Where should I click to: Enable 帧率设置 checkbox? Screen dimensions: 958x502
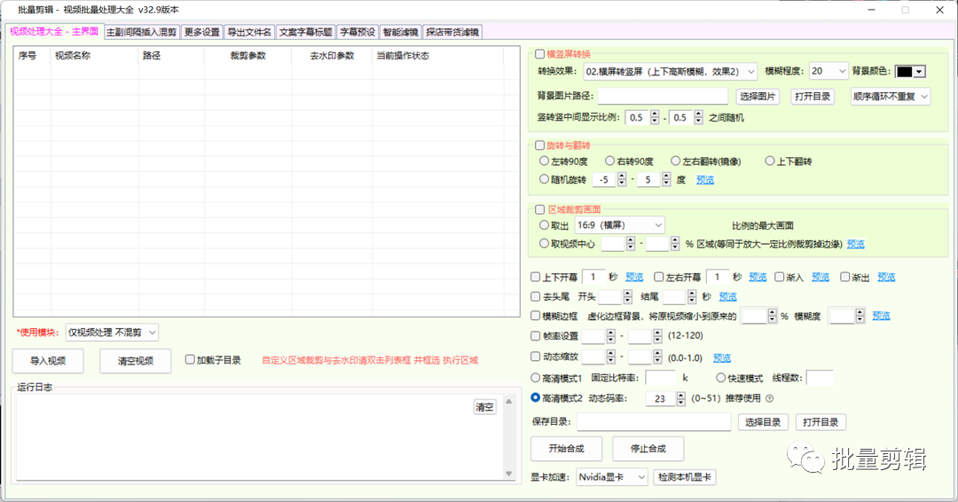[535, 336]
